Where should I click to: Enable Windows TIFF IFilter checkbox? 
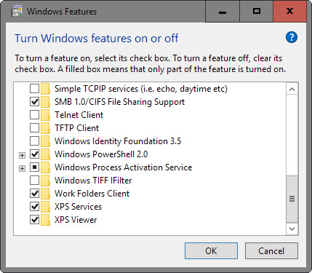click(34, 181)
